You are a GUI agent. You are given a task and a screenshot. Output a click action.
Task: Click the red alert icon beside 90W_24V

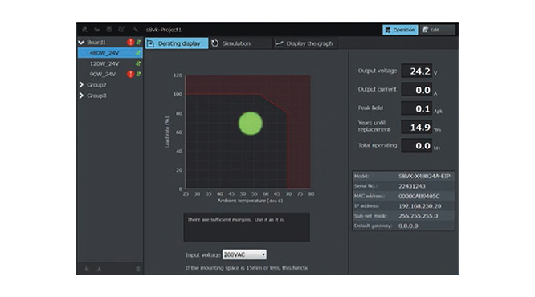coord(130,74)
